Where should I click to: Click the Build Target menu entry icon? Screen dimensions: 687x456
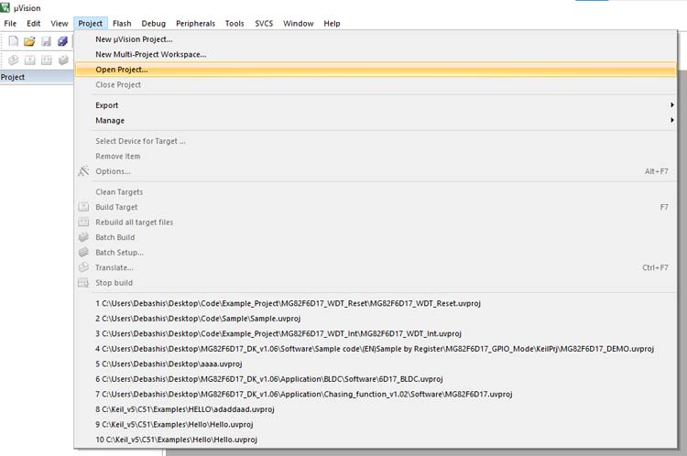83,207
